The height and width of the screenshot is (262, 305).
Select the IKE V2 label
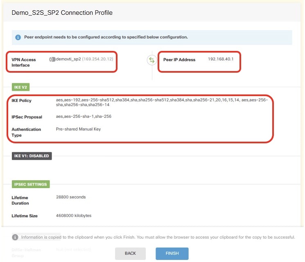click(x=20, y=87)
